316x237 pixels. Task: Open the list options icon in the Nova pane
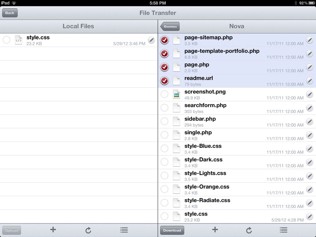(x=284, y=230)
